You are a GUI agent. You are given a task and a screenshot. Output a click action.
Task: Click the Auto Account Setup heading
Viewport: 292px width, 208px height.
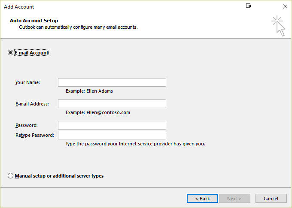pos(34,21)
